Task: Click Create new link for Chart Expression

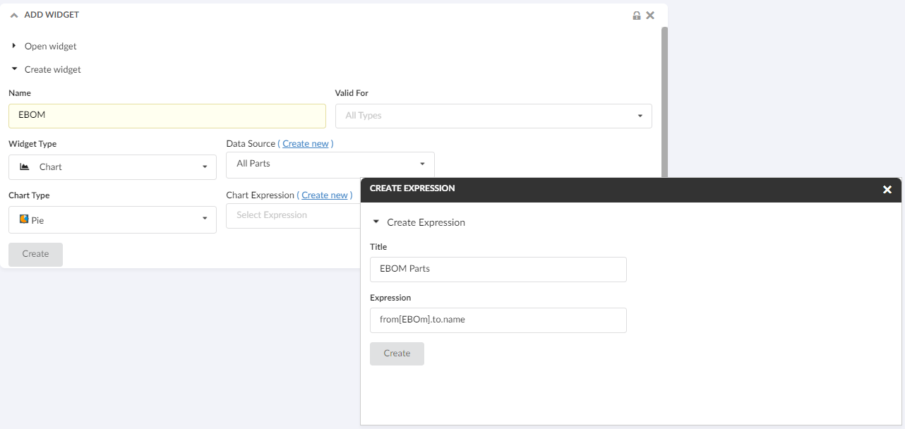Action: click(325, 195)
